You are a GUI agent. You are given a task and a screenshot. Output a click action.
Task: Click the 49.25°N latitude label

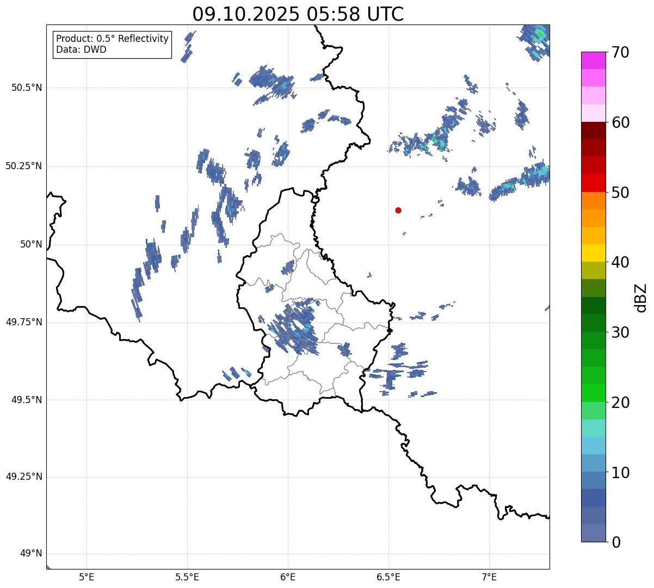coord(24,476)
